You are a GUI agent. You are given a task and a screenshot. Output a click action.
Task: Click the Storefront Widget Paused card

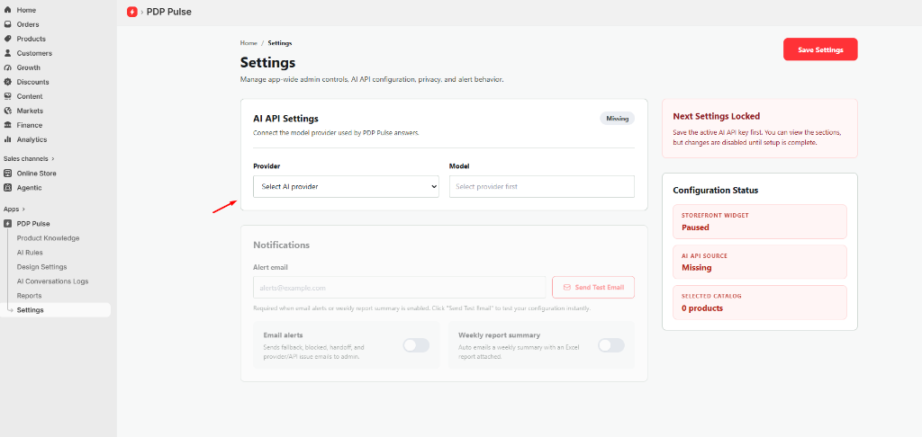(760, 221)
